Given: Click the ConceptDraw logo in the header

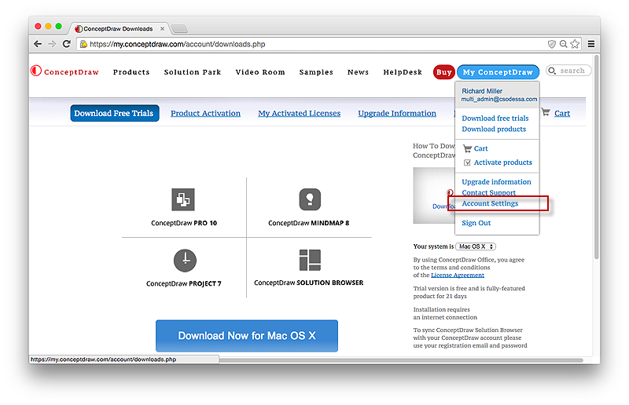Looking at the screenshot, I should tap(64, 71).
